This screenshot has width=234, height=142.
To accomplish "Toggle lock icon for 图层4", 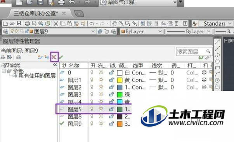I will tap(112, 102).
